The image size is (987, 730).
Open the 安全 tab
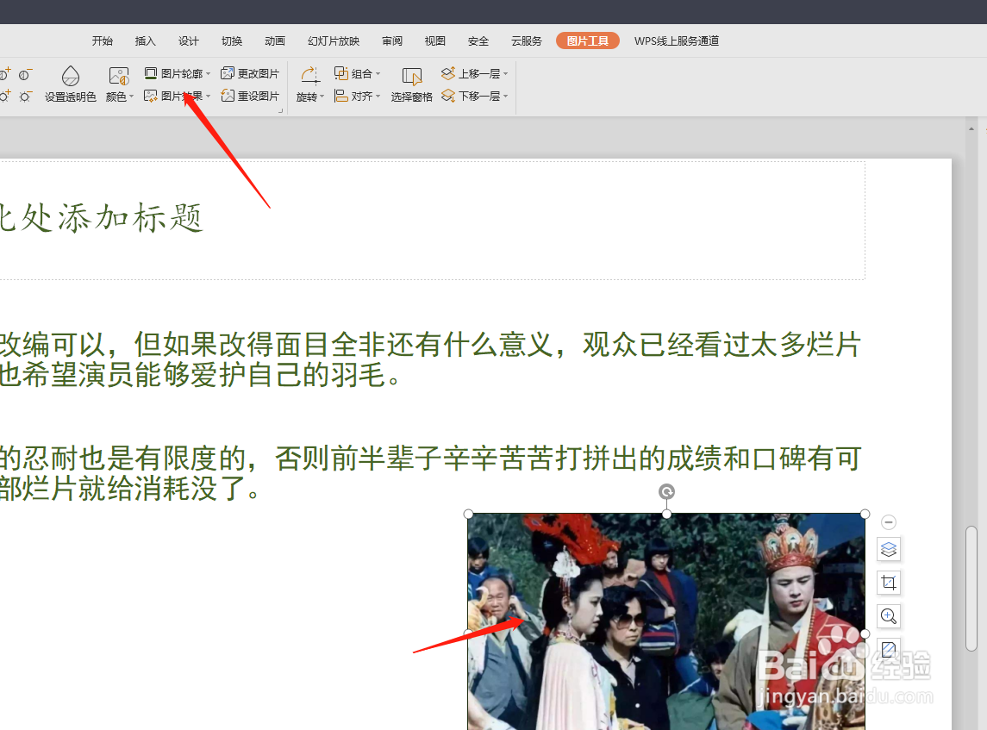point(478,41)
